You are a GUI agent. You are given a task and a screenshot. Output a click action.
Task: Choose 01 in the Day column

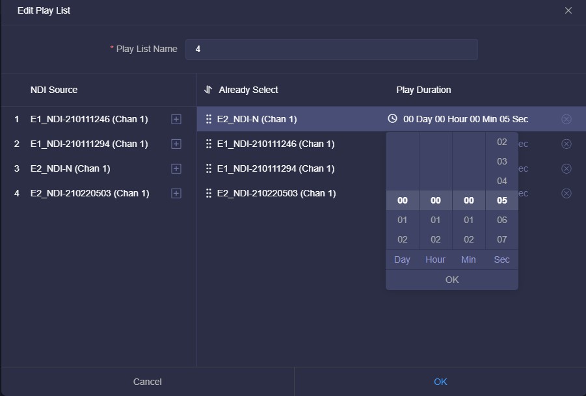coord(403,220)
